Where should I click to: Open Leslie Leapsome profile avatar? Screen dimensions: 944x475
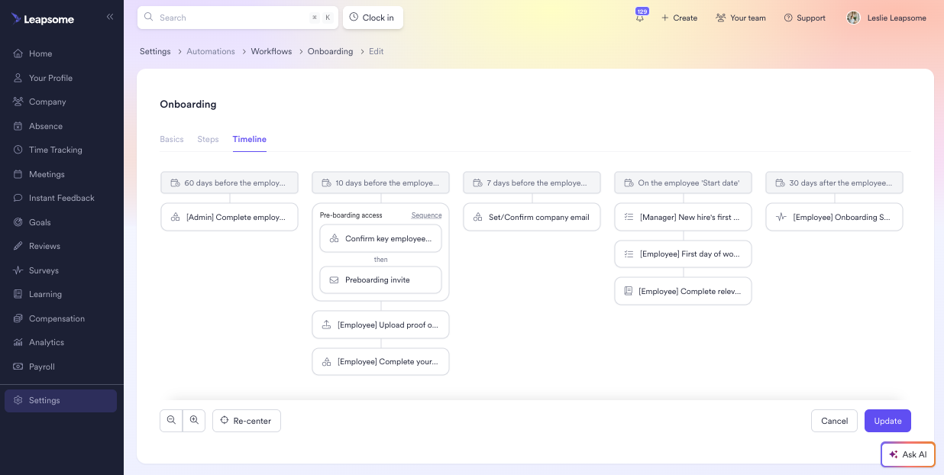[x=853, y=18]
